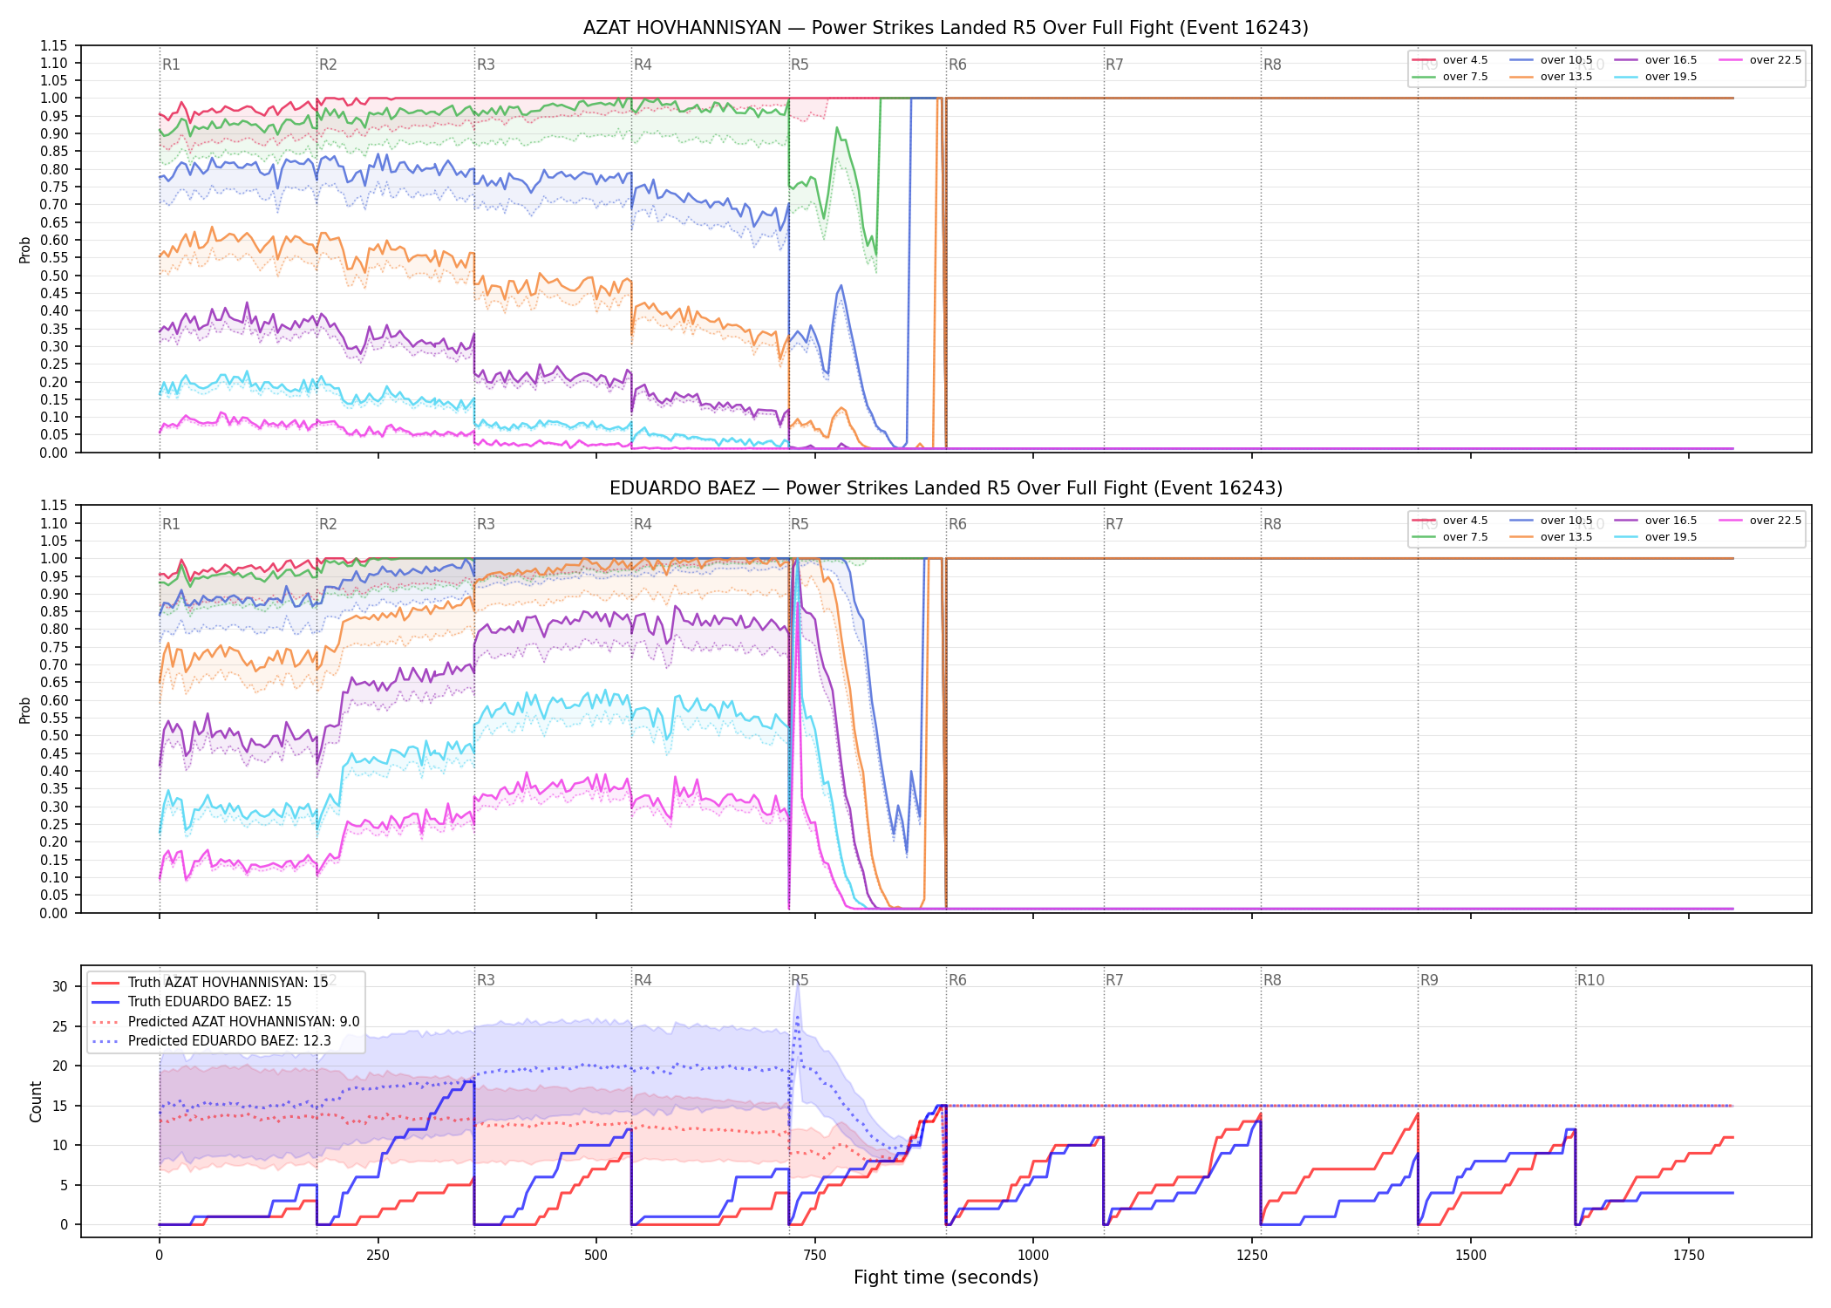
Task: Pick 'over 7.5' label in Baez legend
Action: [x=1465, y=537]
